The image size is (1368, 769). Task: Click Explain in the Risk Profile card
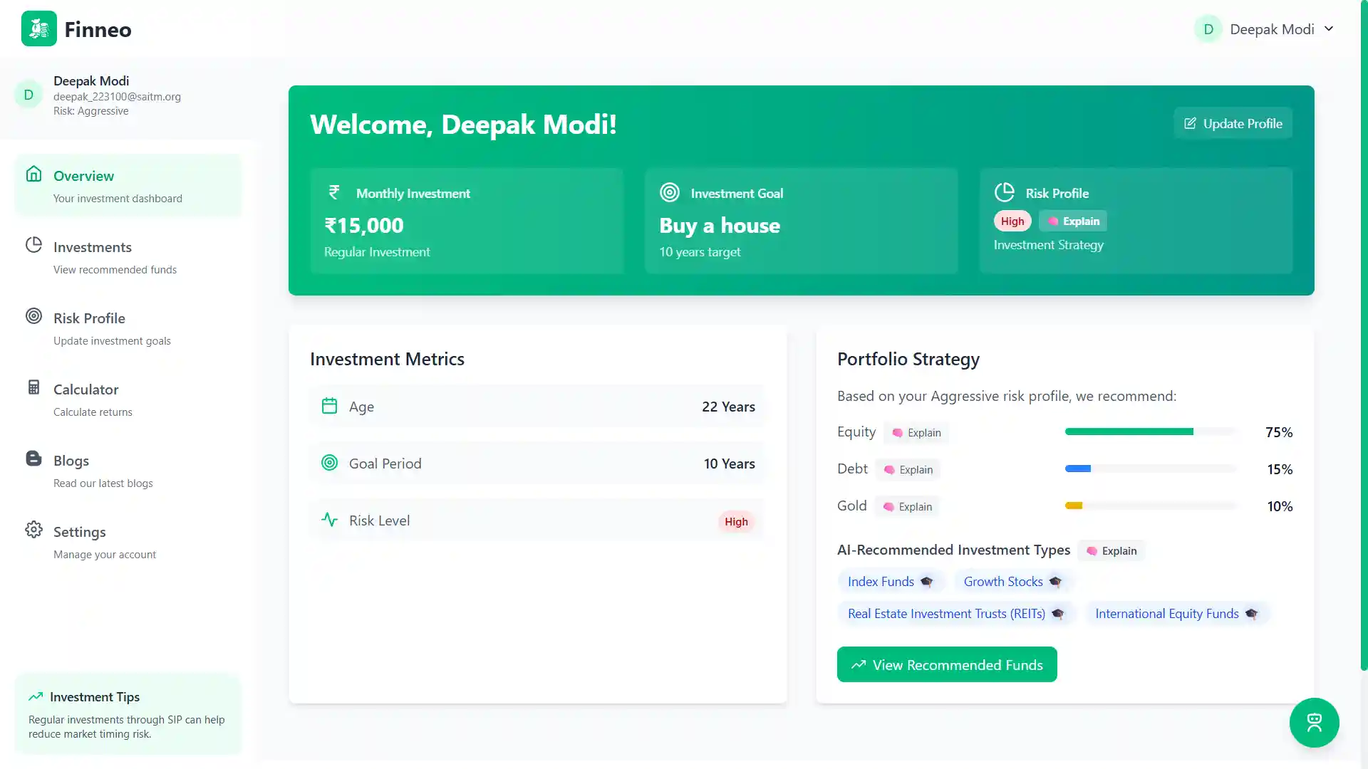coord(1073,221)
